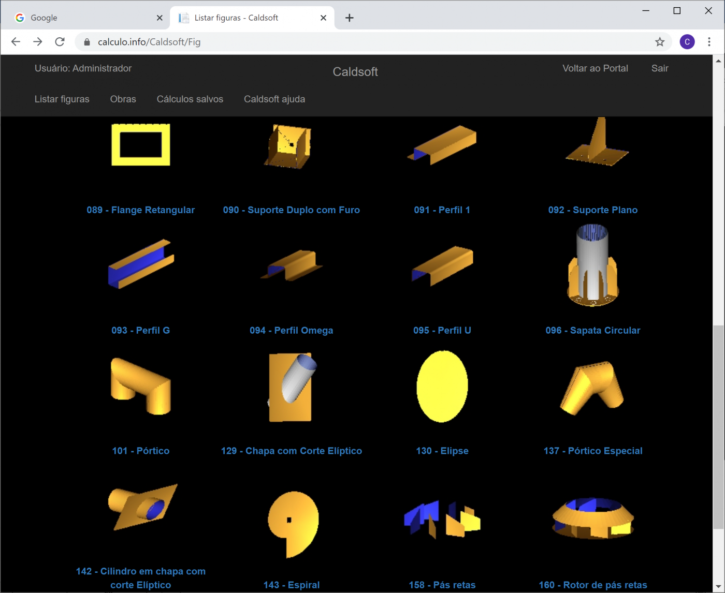
Task: Open Caldsoft ajuda
Action: tap(274, 99)
